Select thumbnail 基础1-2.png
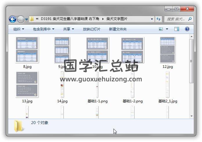 (x=132, y=84)
